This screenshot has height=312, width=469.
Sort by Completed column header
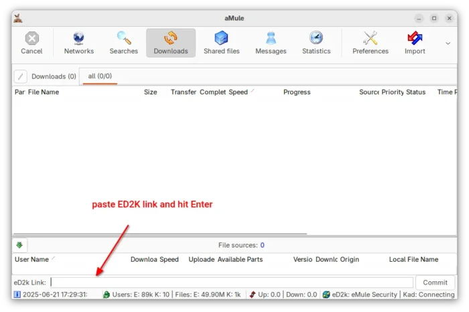coord(212,92)
